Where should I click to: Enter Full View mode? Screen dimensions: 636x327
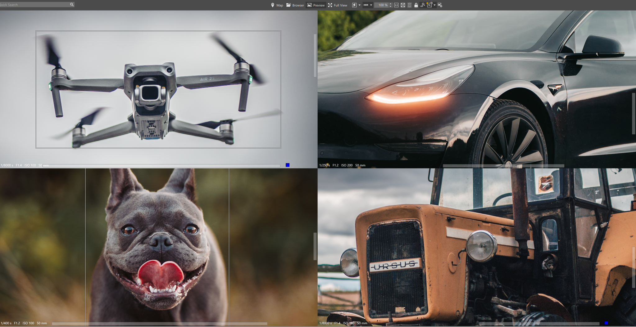338,5
